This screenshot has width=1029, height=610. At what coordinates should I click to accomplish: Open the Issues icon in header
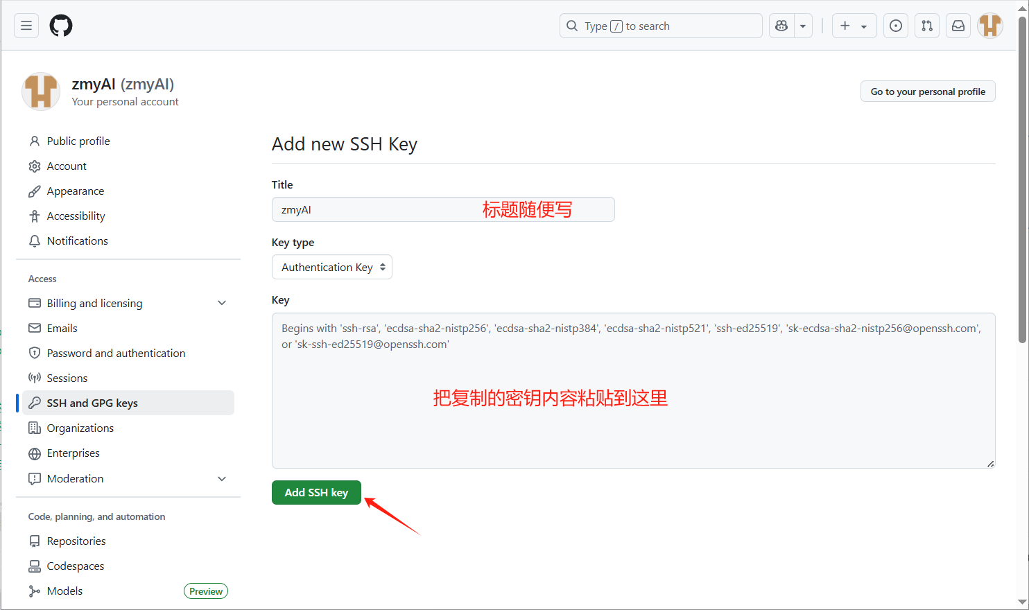[x=896, y=26]
